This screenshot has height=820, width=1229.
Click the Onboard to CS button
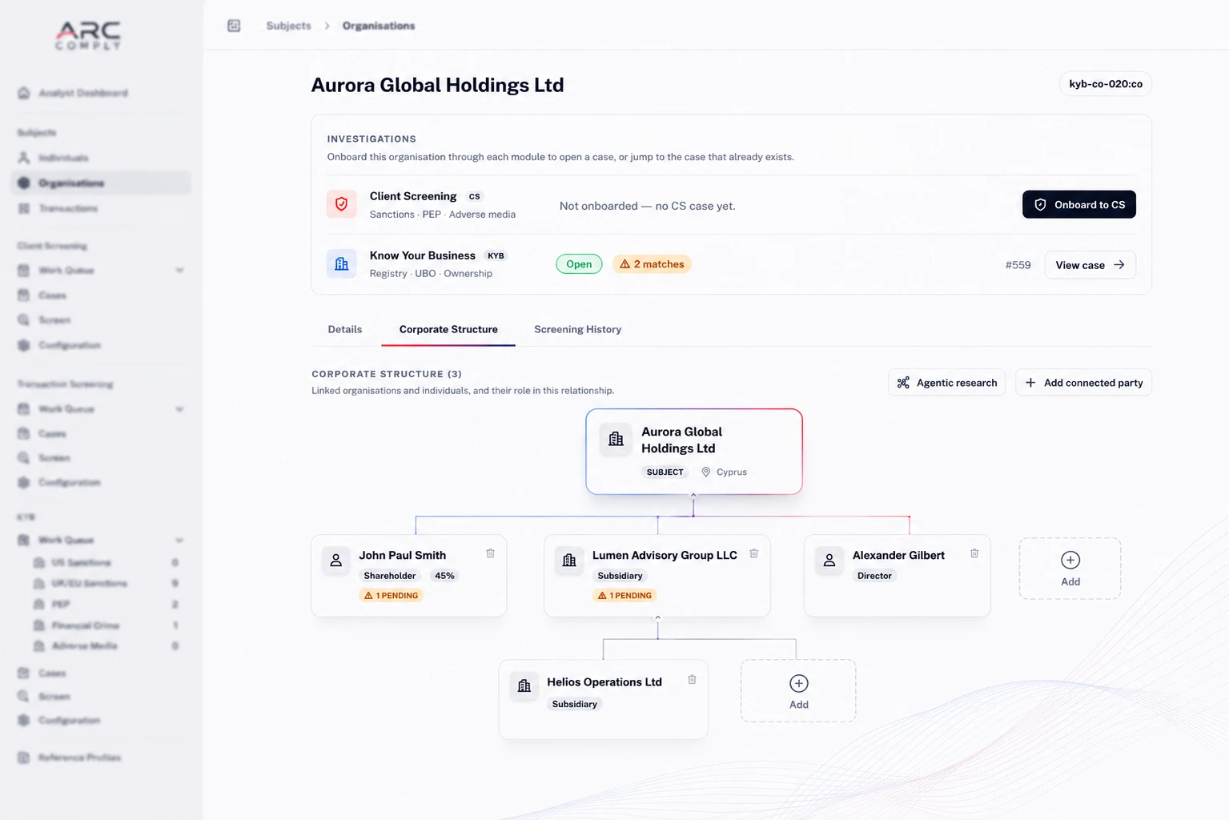pos(1078,204)
